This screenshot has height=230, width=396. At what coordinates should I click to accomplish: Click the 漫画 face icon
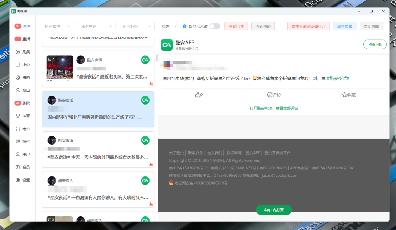coord(18,77)
